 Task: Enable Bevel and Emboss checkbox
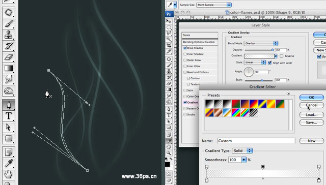coord(185,72)
